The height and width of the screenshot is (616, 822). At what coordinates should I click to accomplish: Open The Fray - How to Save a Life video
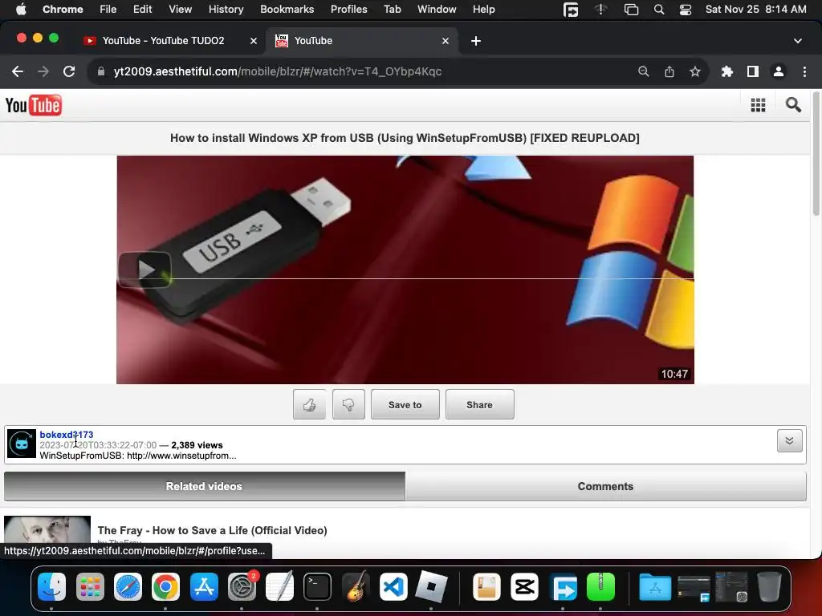[x=212, y=530]
